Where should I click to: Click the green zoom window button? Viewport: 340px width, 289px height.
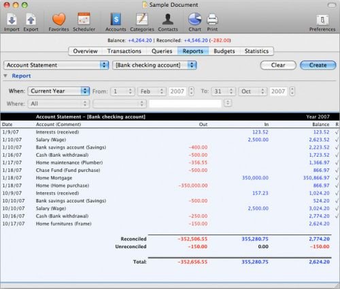pyautogui.click(x=24, y=5)
